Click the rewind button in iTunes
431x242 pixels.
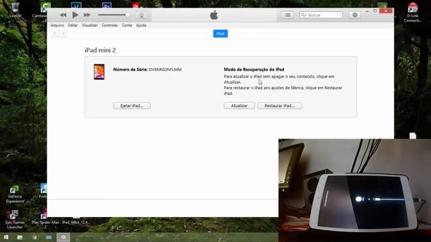point(63,15)
